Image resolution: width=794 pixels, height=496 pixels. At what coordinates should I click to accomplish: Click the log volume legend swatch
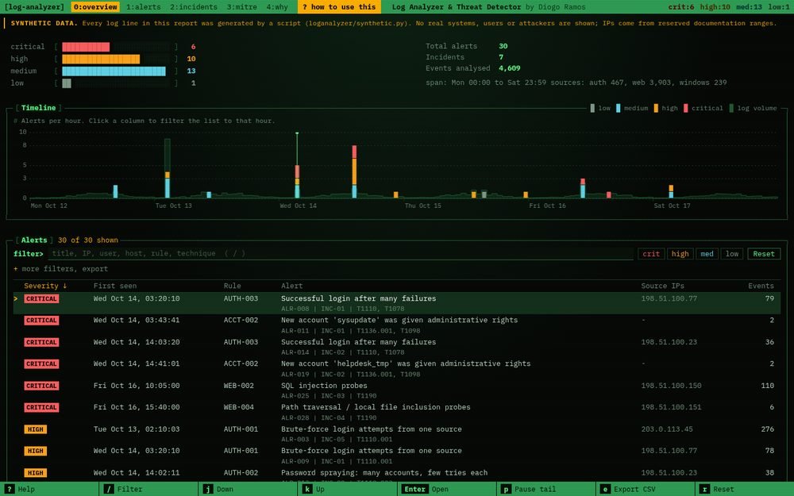tap(731, 108)
